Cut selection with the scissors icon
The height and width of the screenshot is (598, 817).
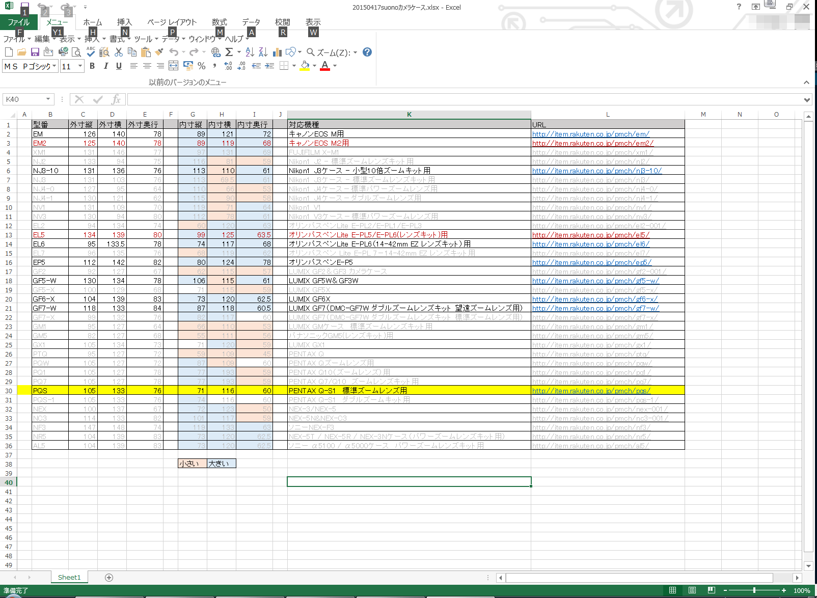pos(119,52)
